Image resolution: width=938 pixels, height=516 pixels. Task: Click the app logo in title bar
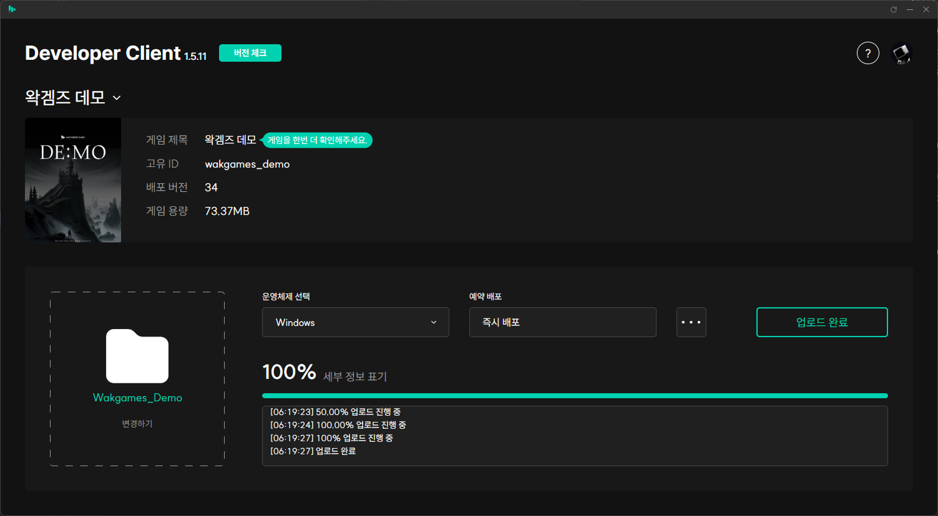click(x=12, y=9)
